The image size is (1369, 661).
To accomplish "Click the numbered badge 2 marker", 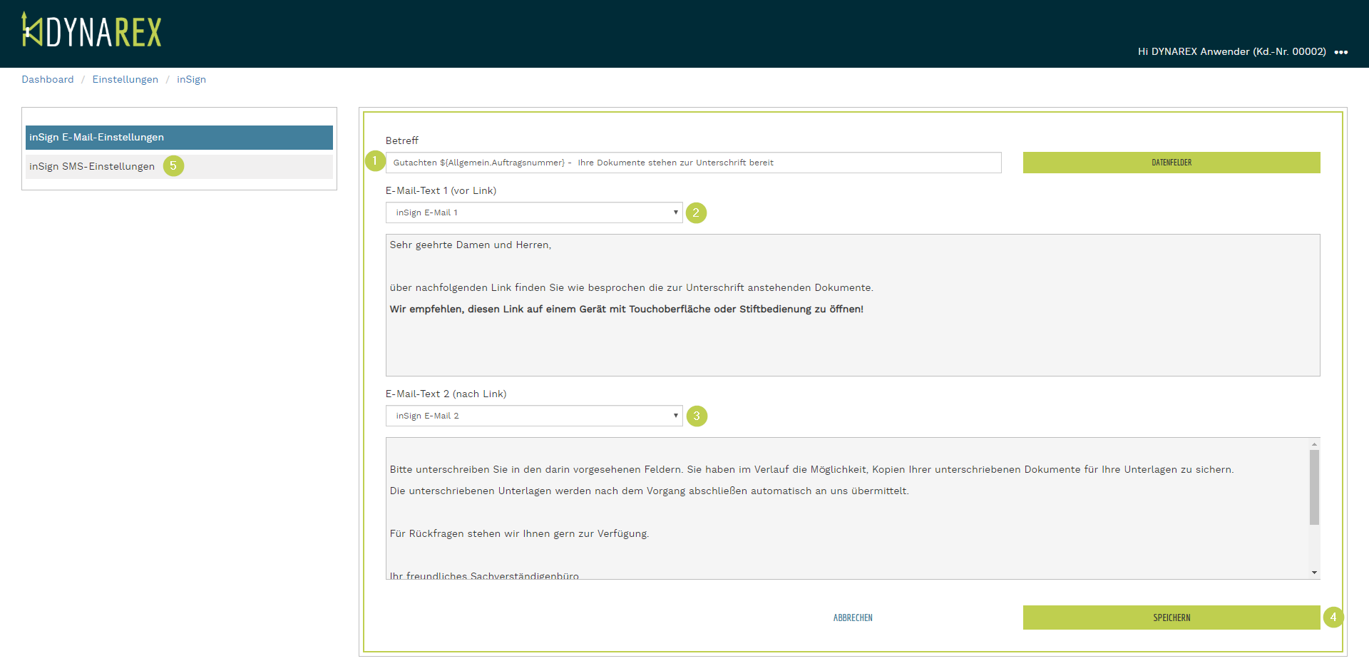I will click(x=696, y=212).
